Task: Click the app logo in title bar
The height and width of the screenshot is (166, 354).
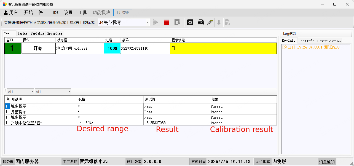Action: 5,4
